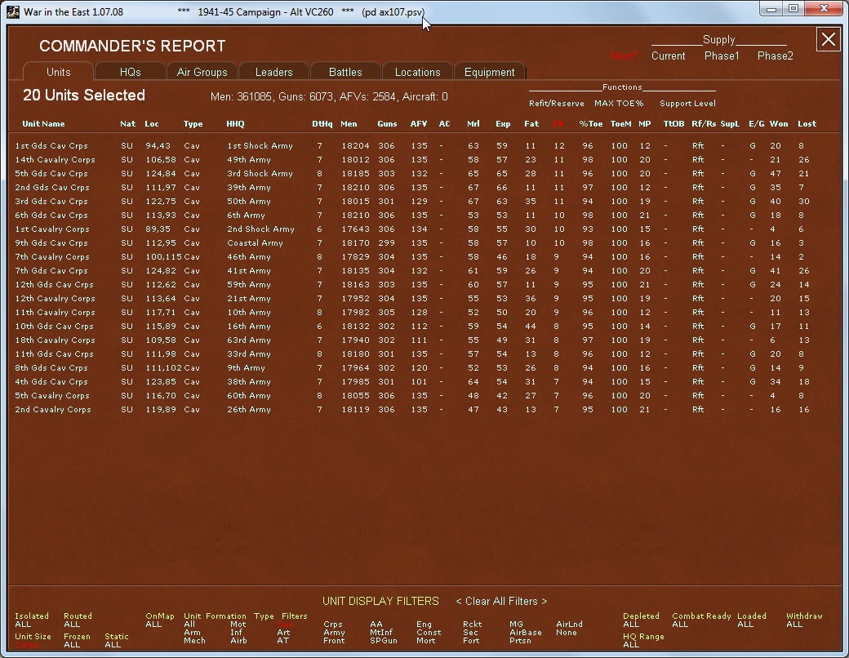Enable the Airb unit type filter
The height and width of the screenshot is (658, 849).
[238, 641]
